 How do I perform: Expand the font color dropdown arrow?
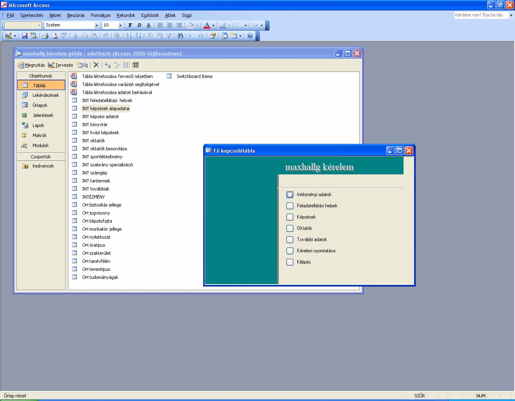pyautogui.click(x=213, y=25)
